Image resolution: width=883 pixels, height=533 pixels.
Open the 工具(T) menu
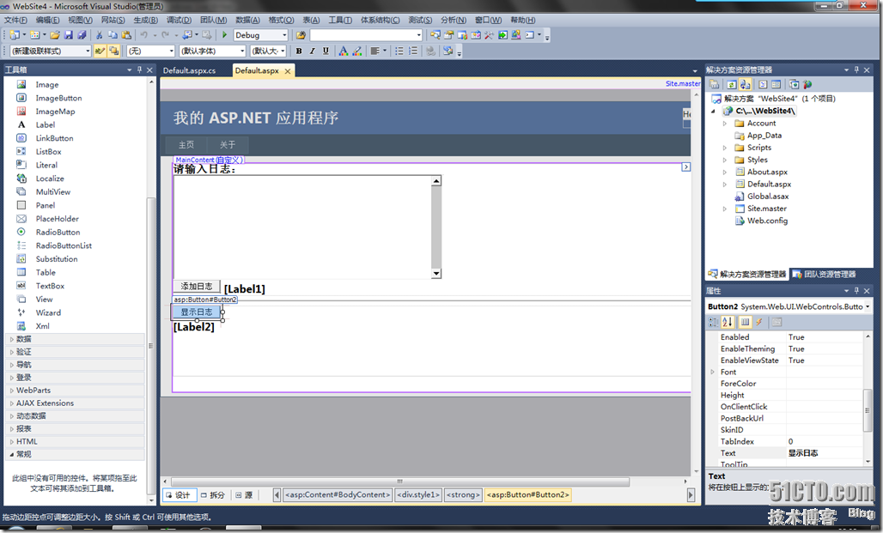(x=340, y=20)
